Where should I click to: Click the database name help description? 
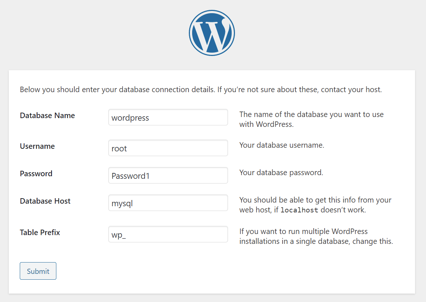pos(311,120)
